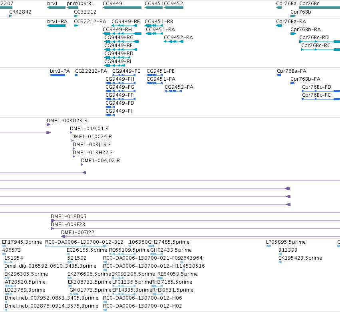Select EST EP17945.3prime
The width and height of the screenshot is (340, 312).
(22, 242)
